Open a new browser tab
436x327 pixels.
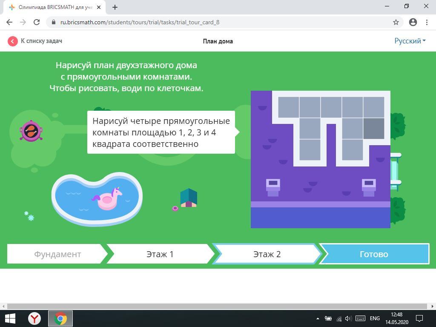pyautogui.click(x=115, y=7)
